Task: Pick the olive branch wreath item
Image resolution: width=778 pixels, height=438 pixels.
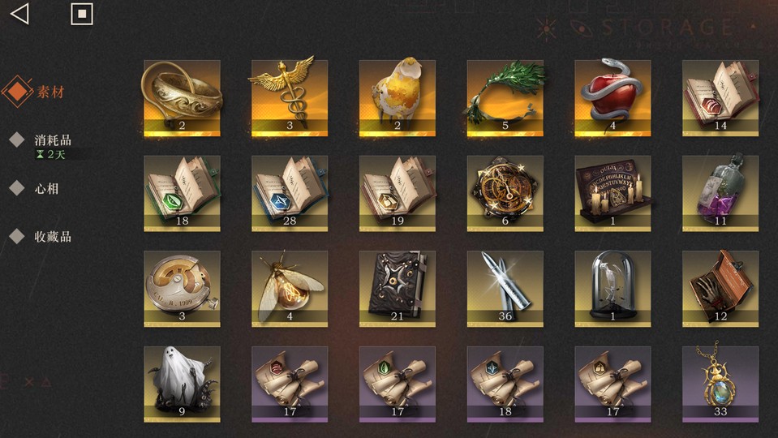Action: (505, 98)
